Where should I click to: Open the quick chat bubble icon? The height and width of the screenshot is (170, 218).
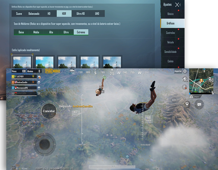point(199,104)
